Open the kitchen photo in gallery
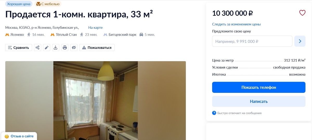312x140 pixels. point(95,100)
